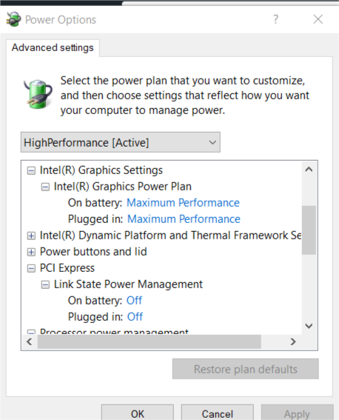Click horizontal scrollbar right arrow
The height and width of the screenshot is (420, 339).
pos(293,341)
